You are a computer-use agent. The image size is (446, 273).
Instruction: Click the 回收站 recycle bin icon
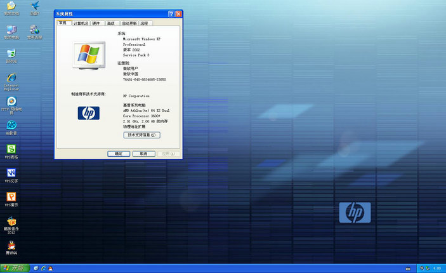pos(11,55)
